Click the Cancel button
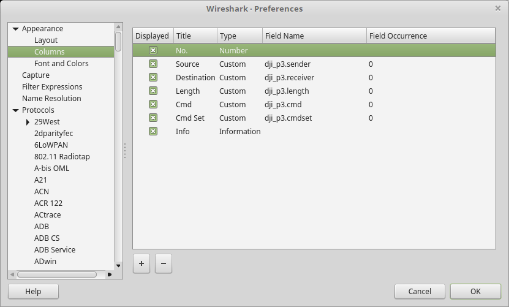Image resolution: width=509 pixels, height=307 pixels. click(420, 291)
